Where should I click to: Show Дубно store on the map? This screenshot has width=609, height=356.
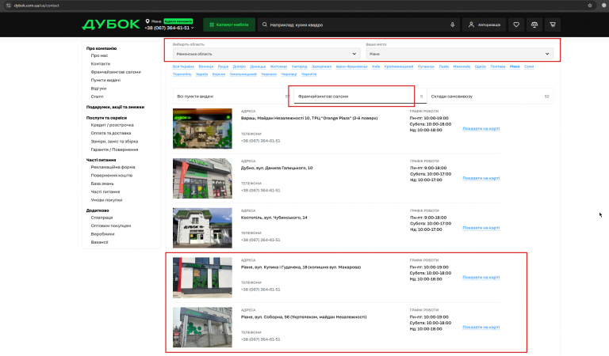pos(481,178)
